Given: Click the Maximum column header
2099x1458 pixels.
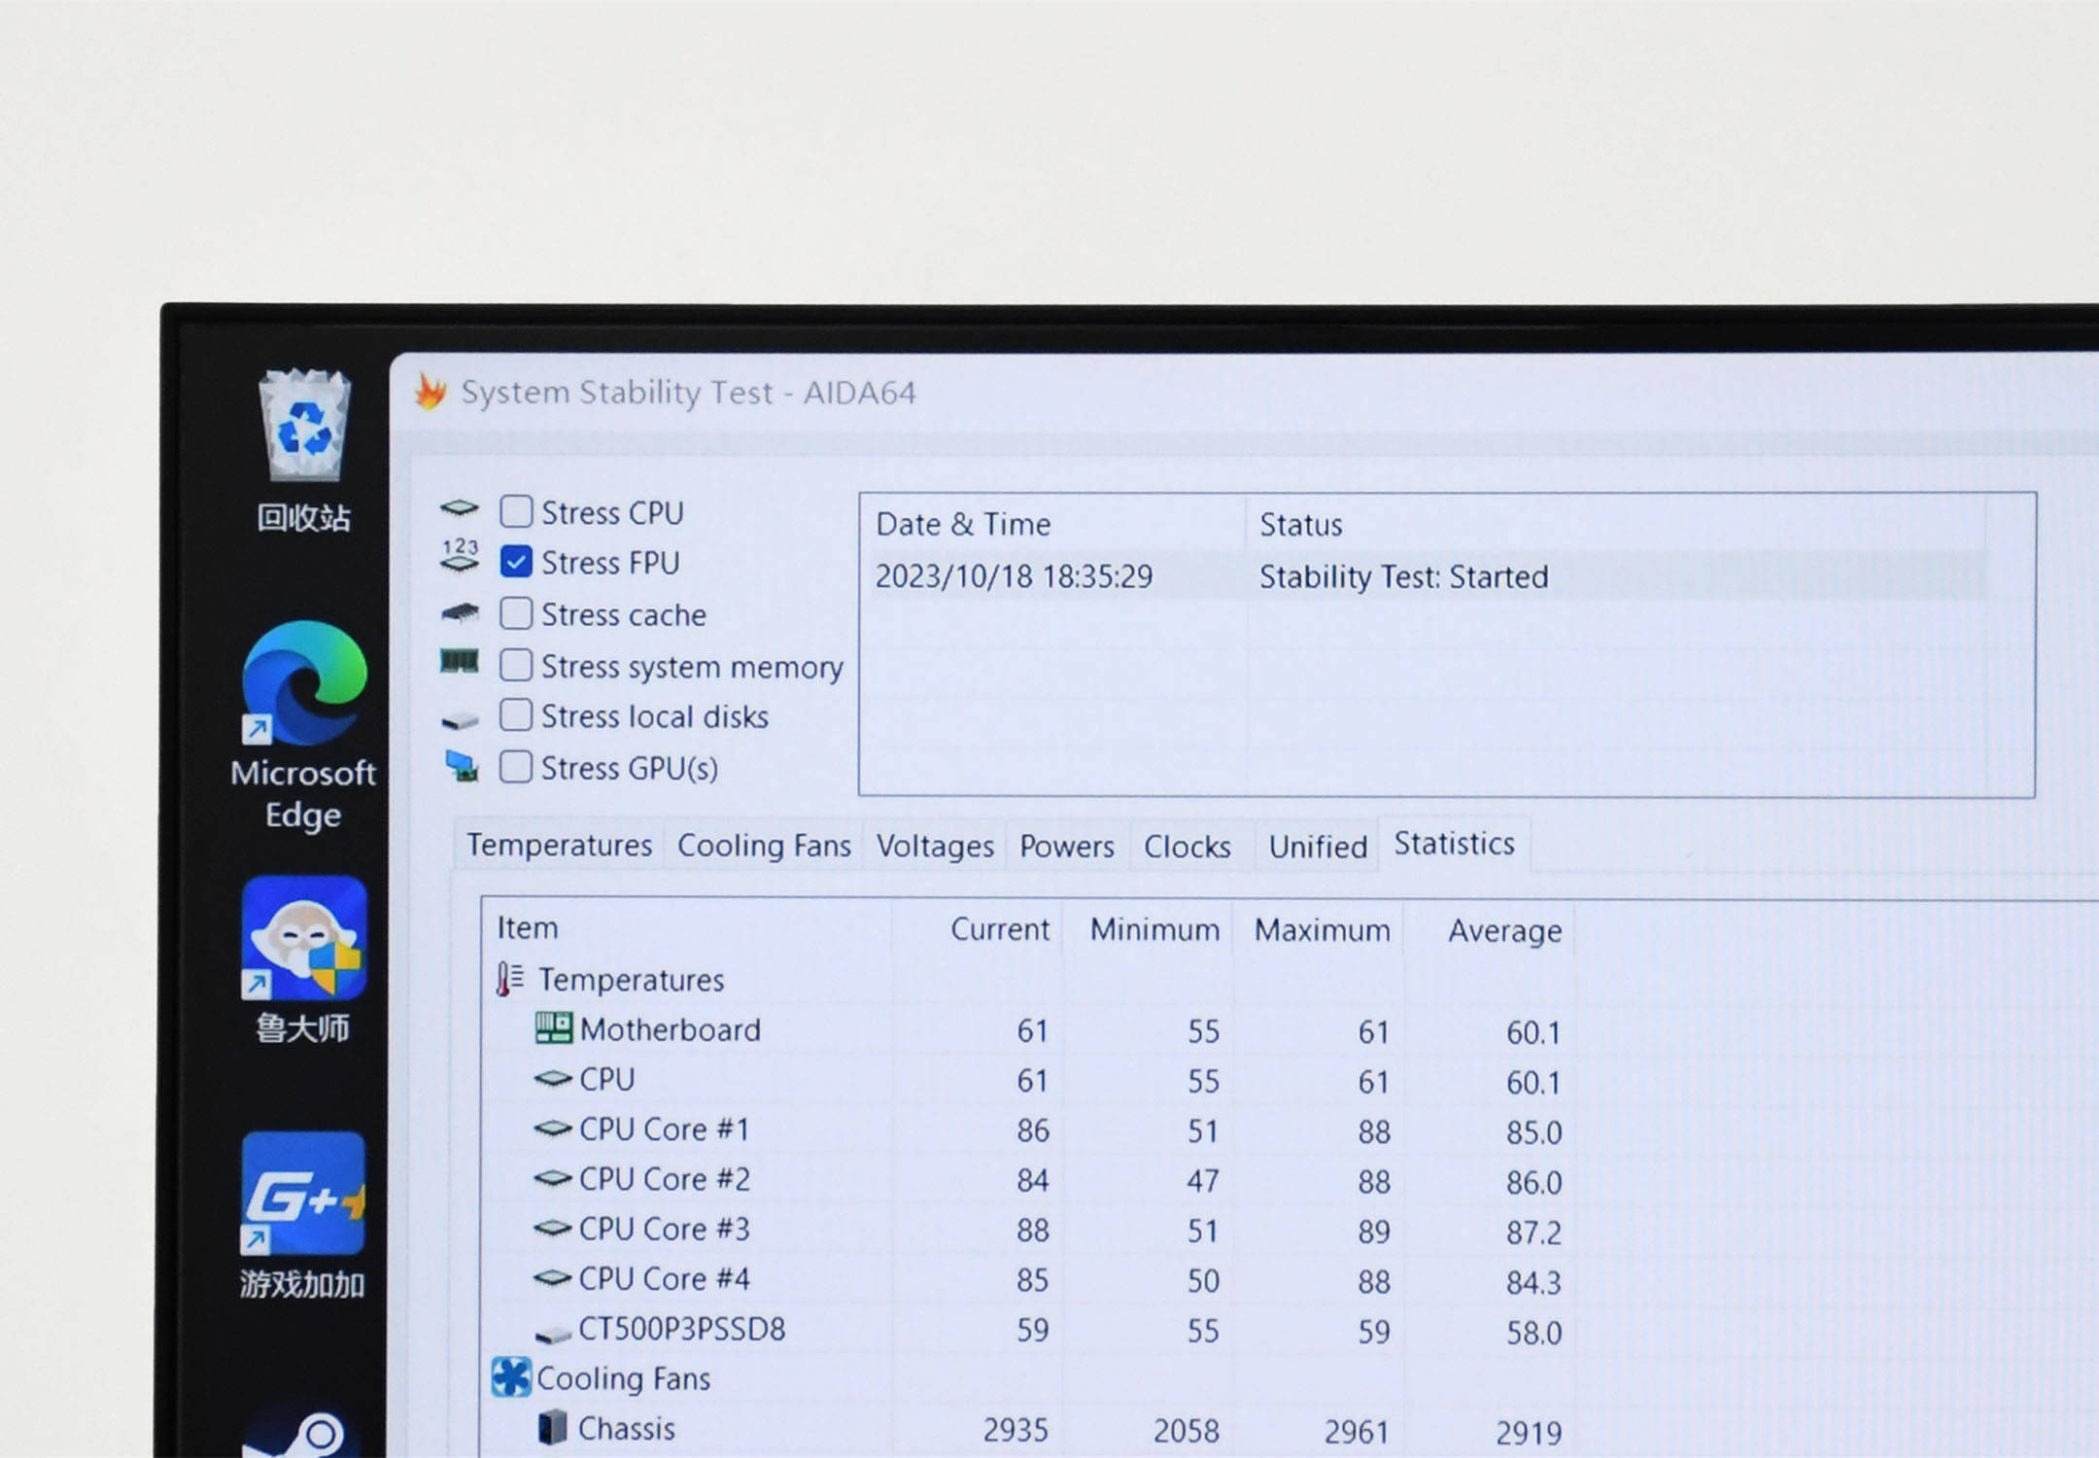Looking at the screenshot, I should tap(1322, 930).
